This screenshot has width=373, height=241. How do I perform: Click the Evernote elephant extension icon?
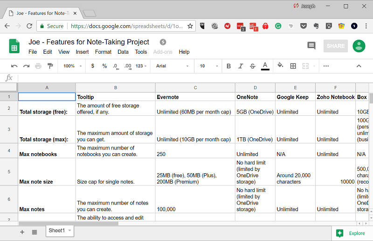coord(316,26)
